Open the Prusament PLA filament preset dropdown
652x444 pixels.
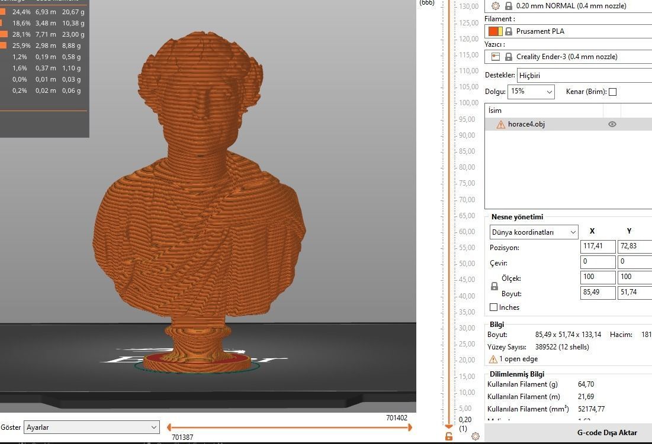(568, 31)
